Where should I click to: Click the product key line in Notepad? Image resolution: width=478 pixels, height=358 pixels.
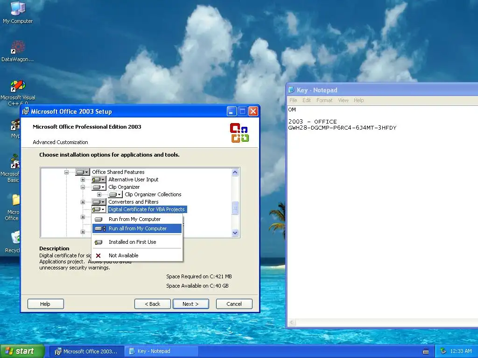tap(342, 128)
